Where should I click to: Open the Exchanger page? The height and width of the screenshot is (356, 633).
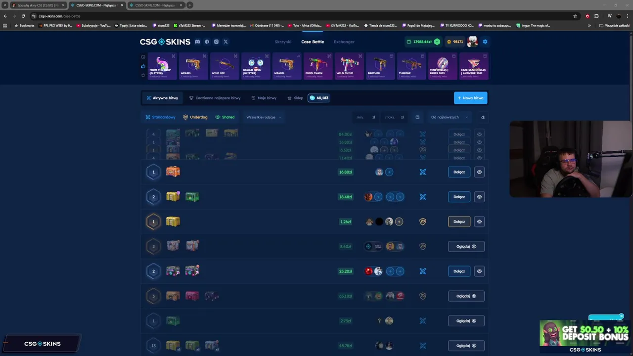[344, 42]
